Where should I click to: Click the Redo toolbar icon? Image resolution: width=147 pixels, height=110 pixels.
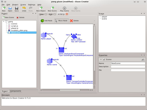coord(31,9)
